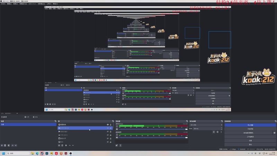Toggle visibility of 文本 (GDI+) source

[x=108, y=135]
